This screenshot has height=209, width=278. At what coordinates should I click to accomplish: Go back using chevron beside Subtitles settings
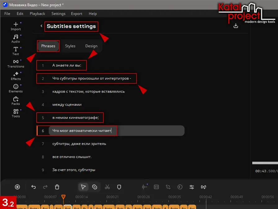[41, 26]
